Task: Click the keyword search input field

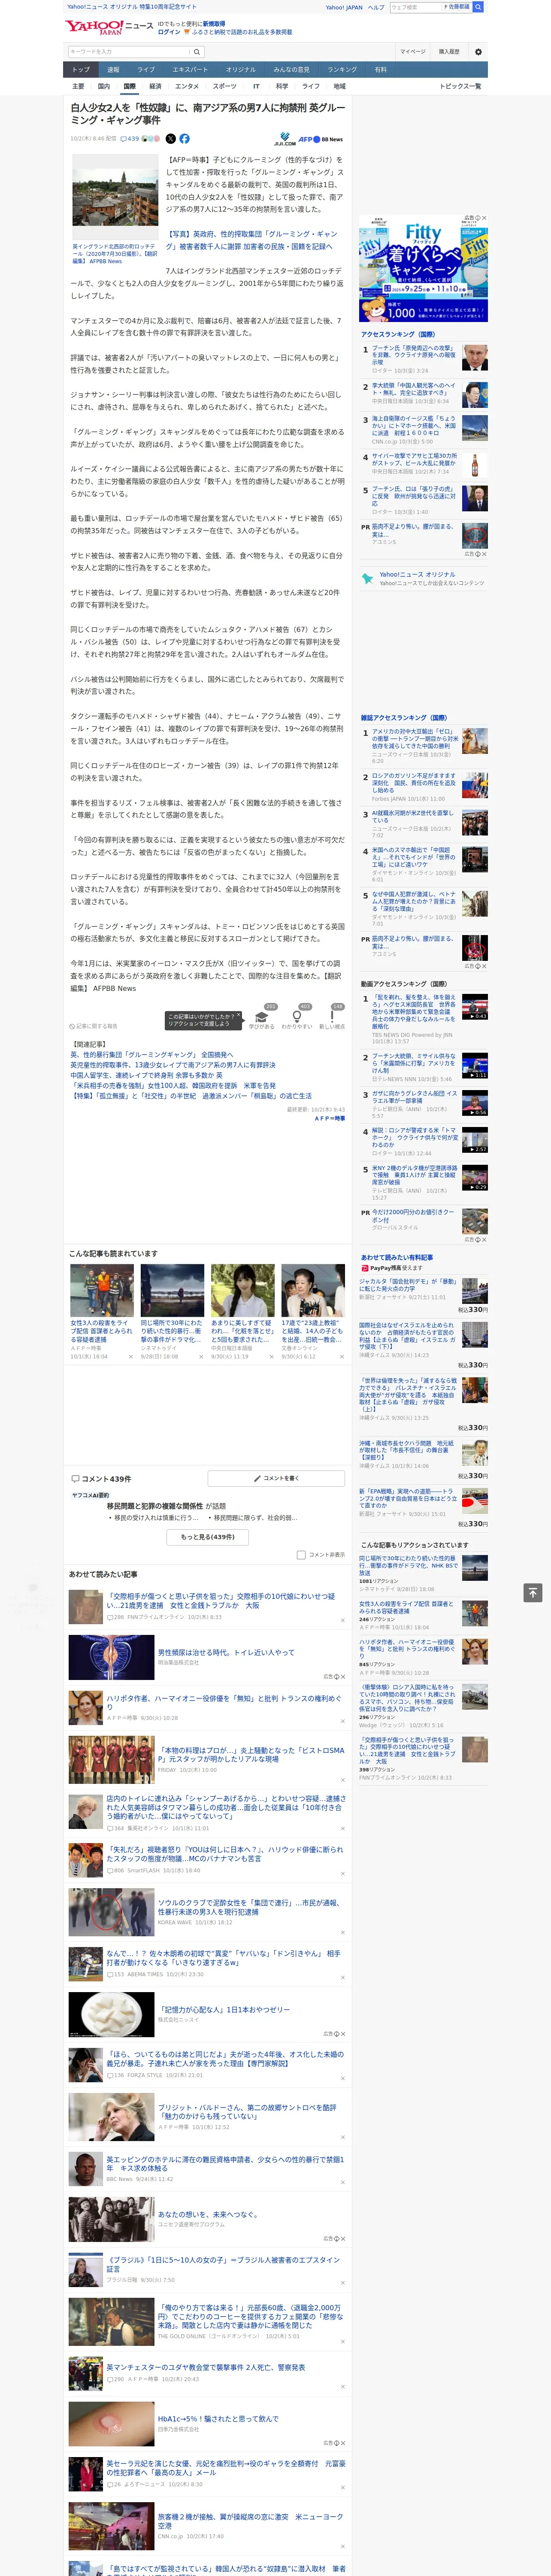Action: coord(129,52)
